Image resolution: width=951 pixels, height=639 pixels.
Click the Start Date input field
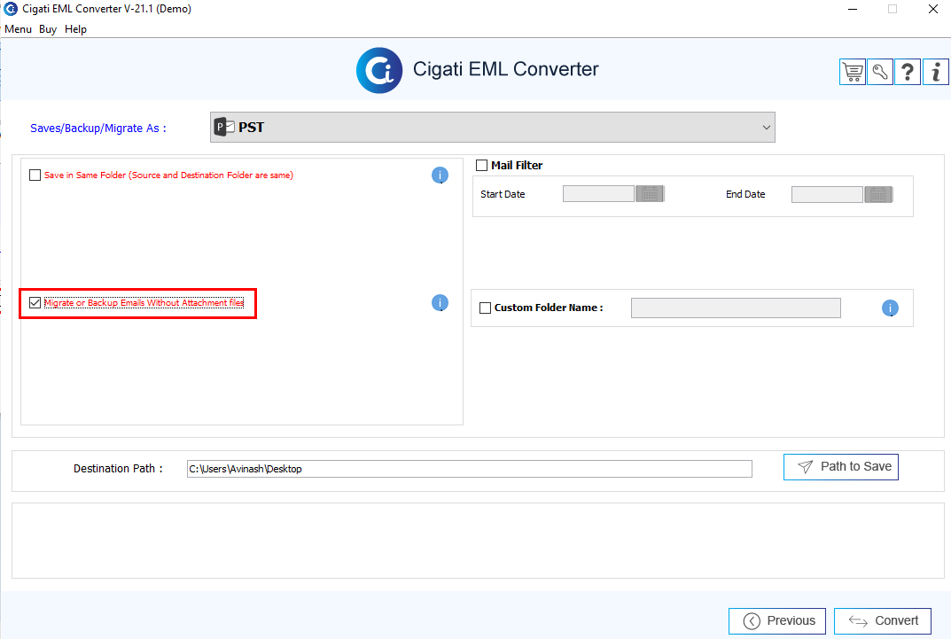coord(598,194)
